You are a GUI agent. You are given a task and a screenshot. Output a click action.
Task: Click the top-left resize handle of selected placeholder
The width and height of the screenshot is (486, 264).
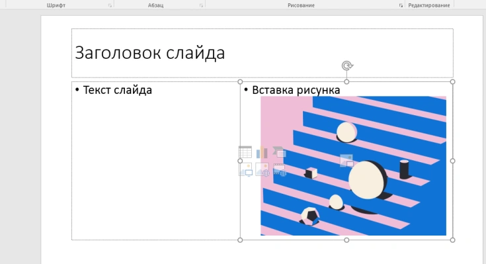click(240, 82)
